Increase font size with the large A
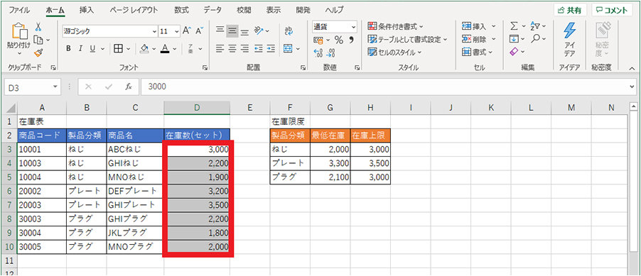This screenshot has width=641, height=276. (x=187, y=31)
